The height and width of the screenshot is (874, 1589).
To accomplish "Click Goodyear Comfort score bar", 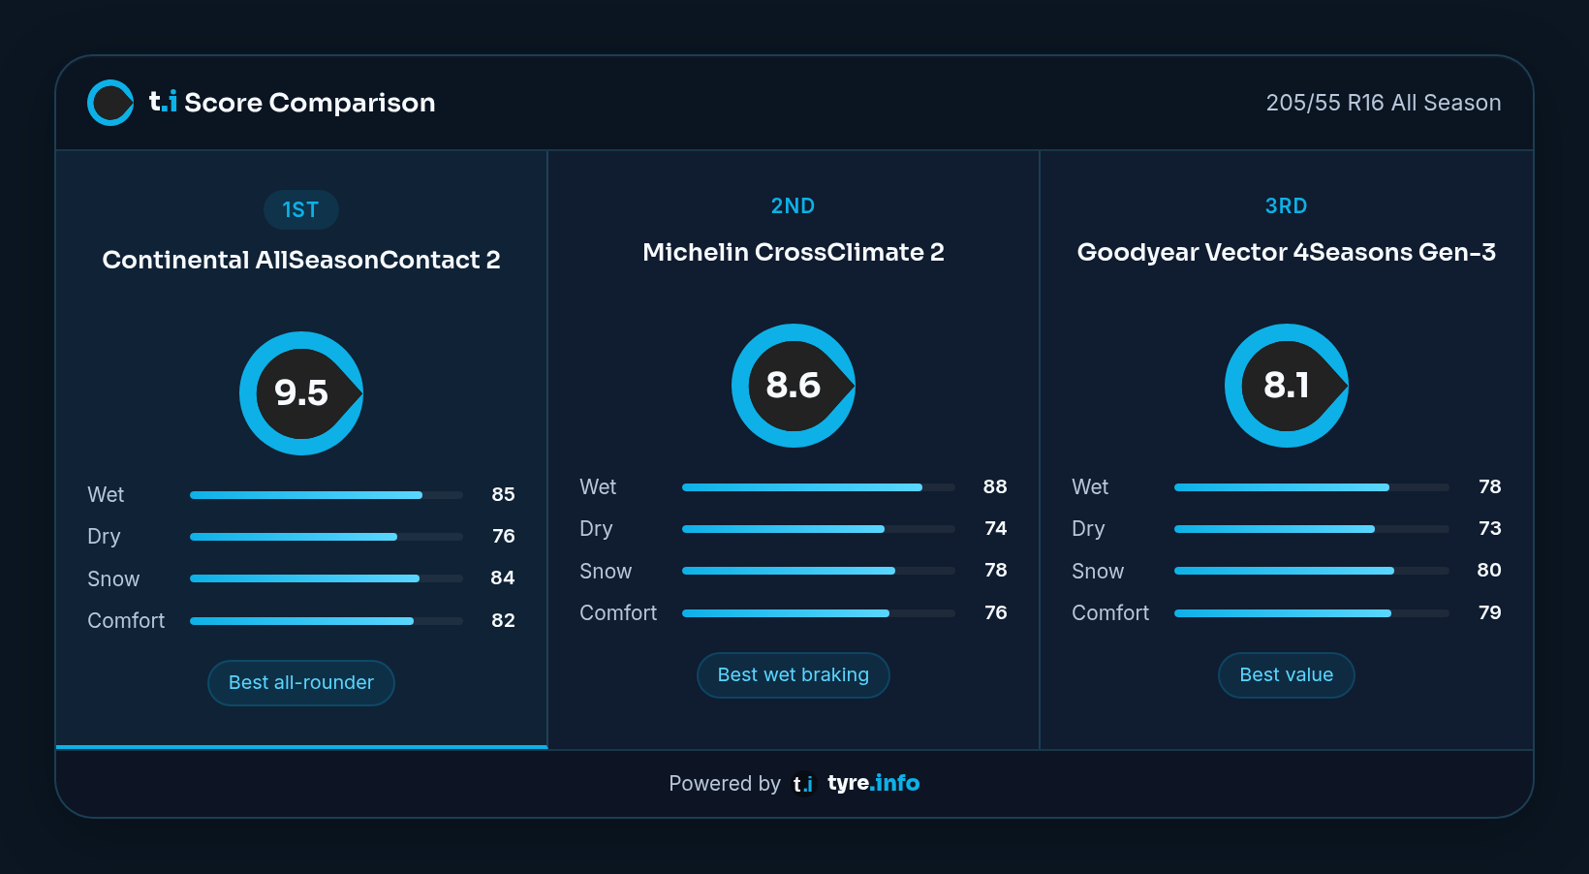I will point(1312,613).
